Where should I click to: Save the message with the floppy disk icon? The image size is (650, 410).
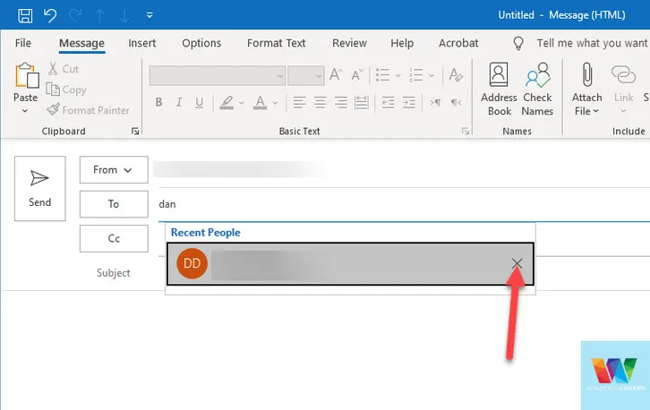point(25,15)
